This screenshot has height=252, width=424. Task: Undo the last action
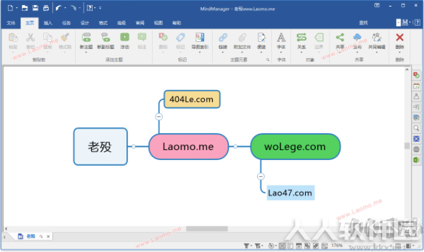pyautogui.click(x=59, y=8)
